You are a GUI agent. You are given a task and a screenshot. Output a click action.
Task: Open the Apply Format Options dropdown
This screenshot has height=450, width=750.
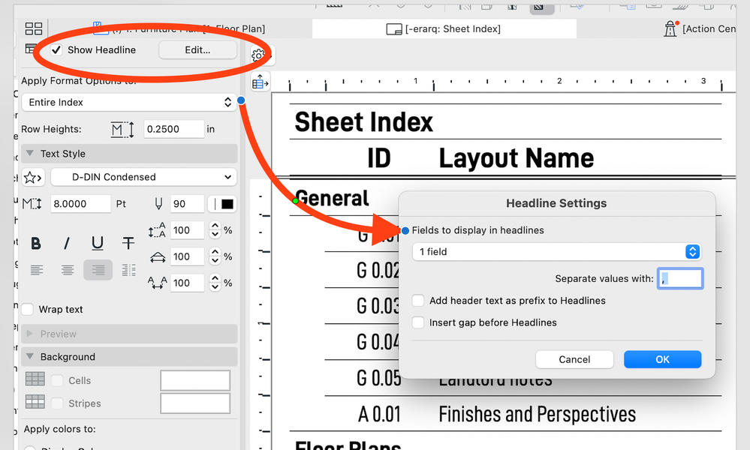(129, 102)
